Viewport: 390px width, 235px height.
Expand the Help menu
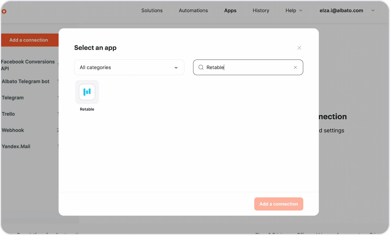point(294,10)
